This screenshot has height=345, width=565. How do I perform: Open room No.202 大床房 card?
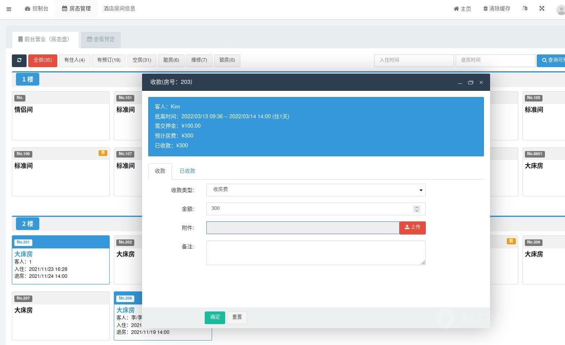click(128, 260)
